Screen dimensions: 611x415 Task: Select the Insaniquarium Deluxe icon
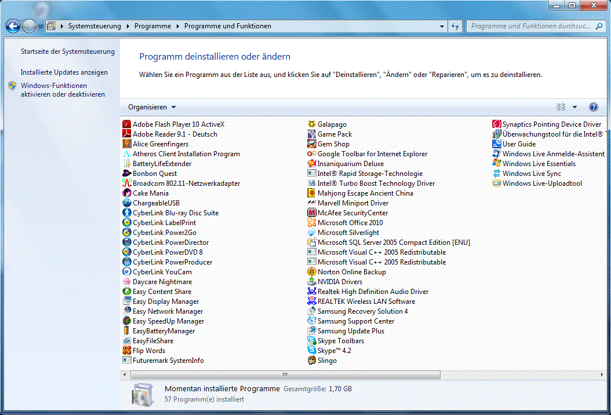click(x=311, y=164)
